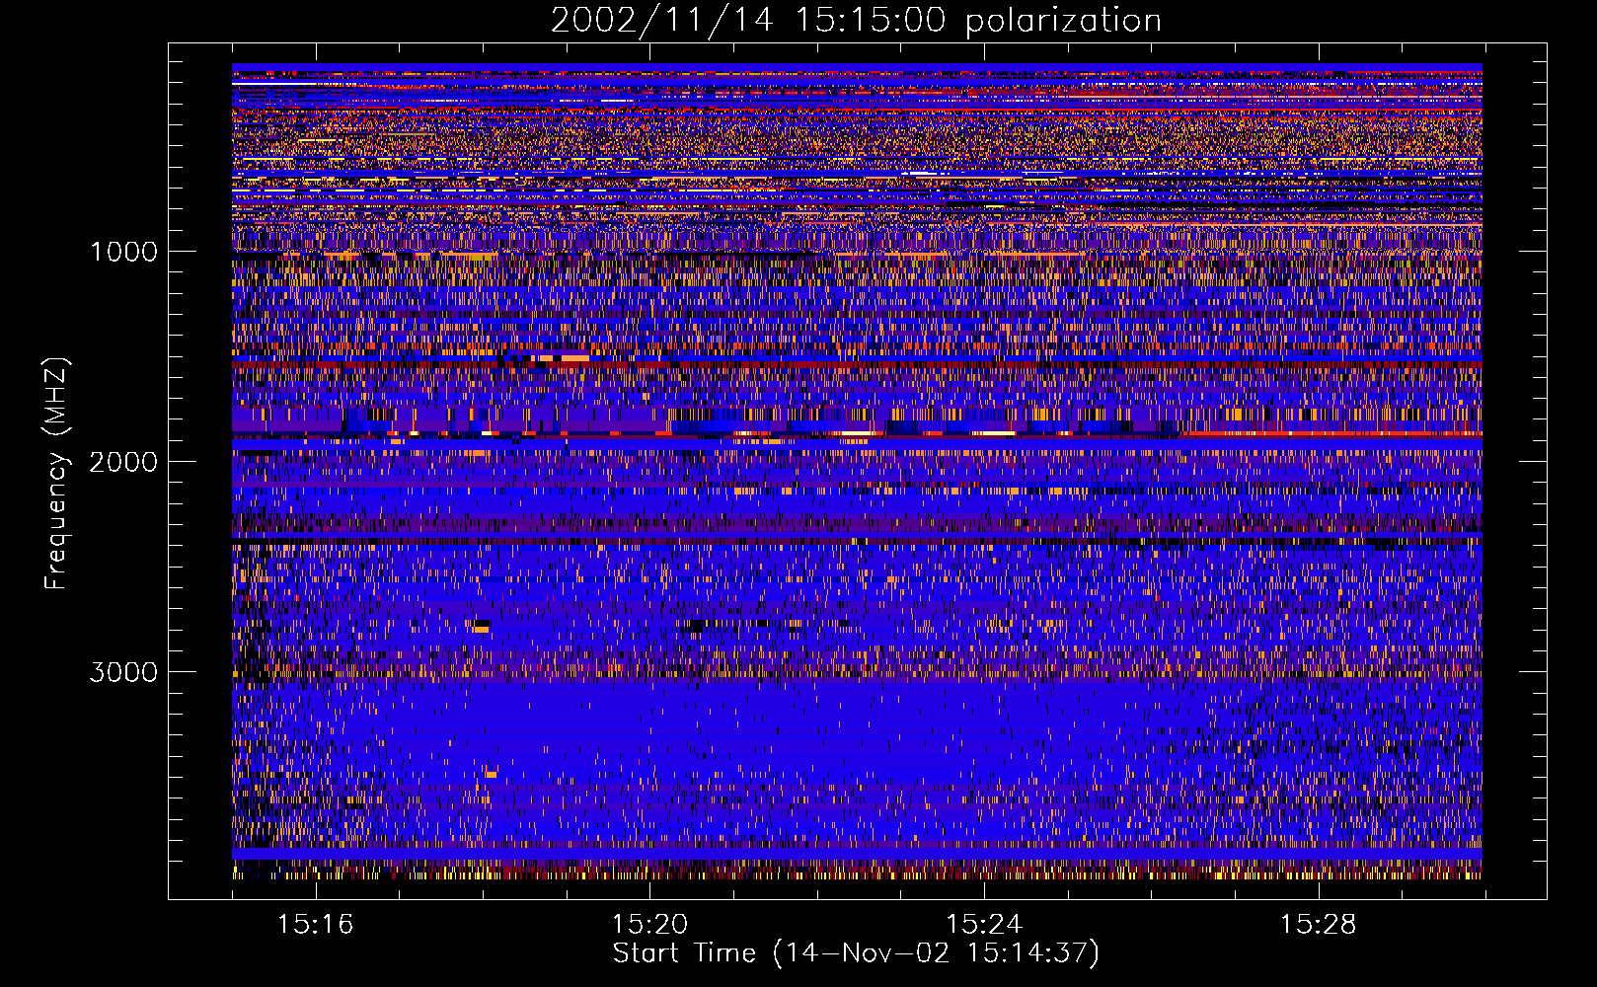Click the '3000' frequency tick label
The height and width of the screenshot is (987, 1597).
tap(123, 672)
